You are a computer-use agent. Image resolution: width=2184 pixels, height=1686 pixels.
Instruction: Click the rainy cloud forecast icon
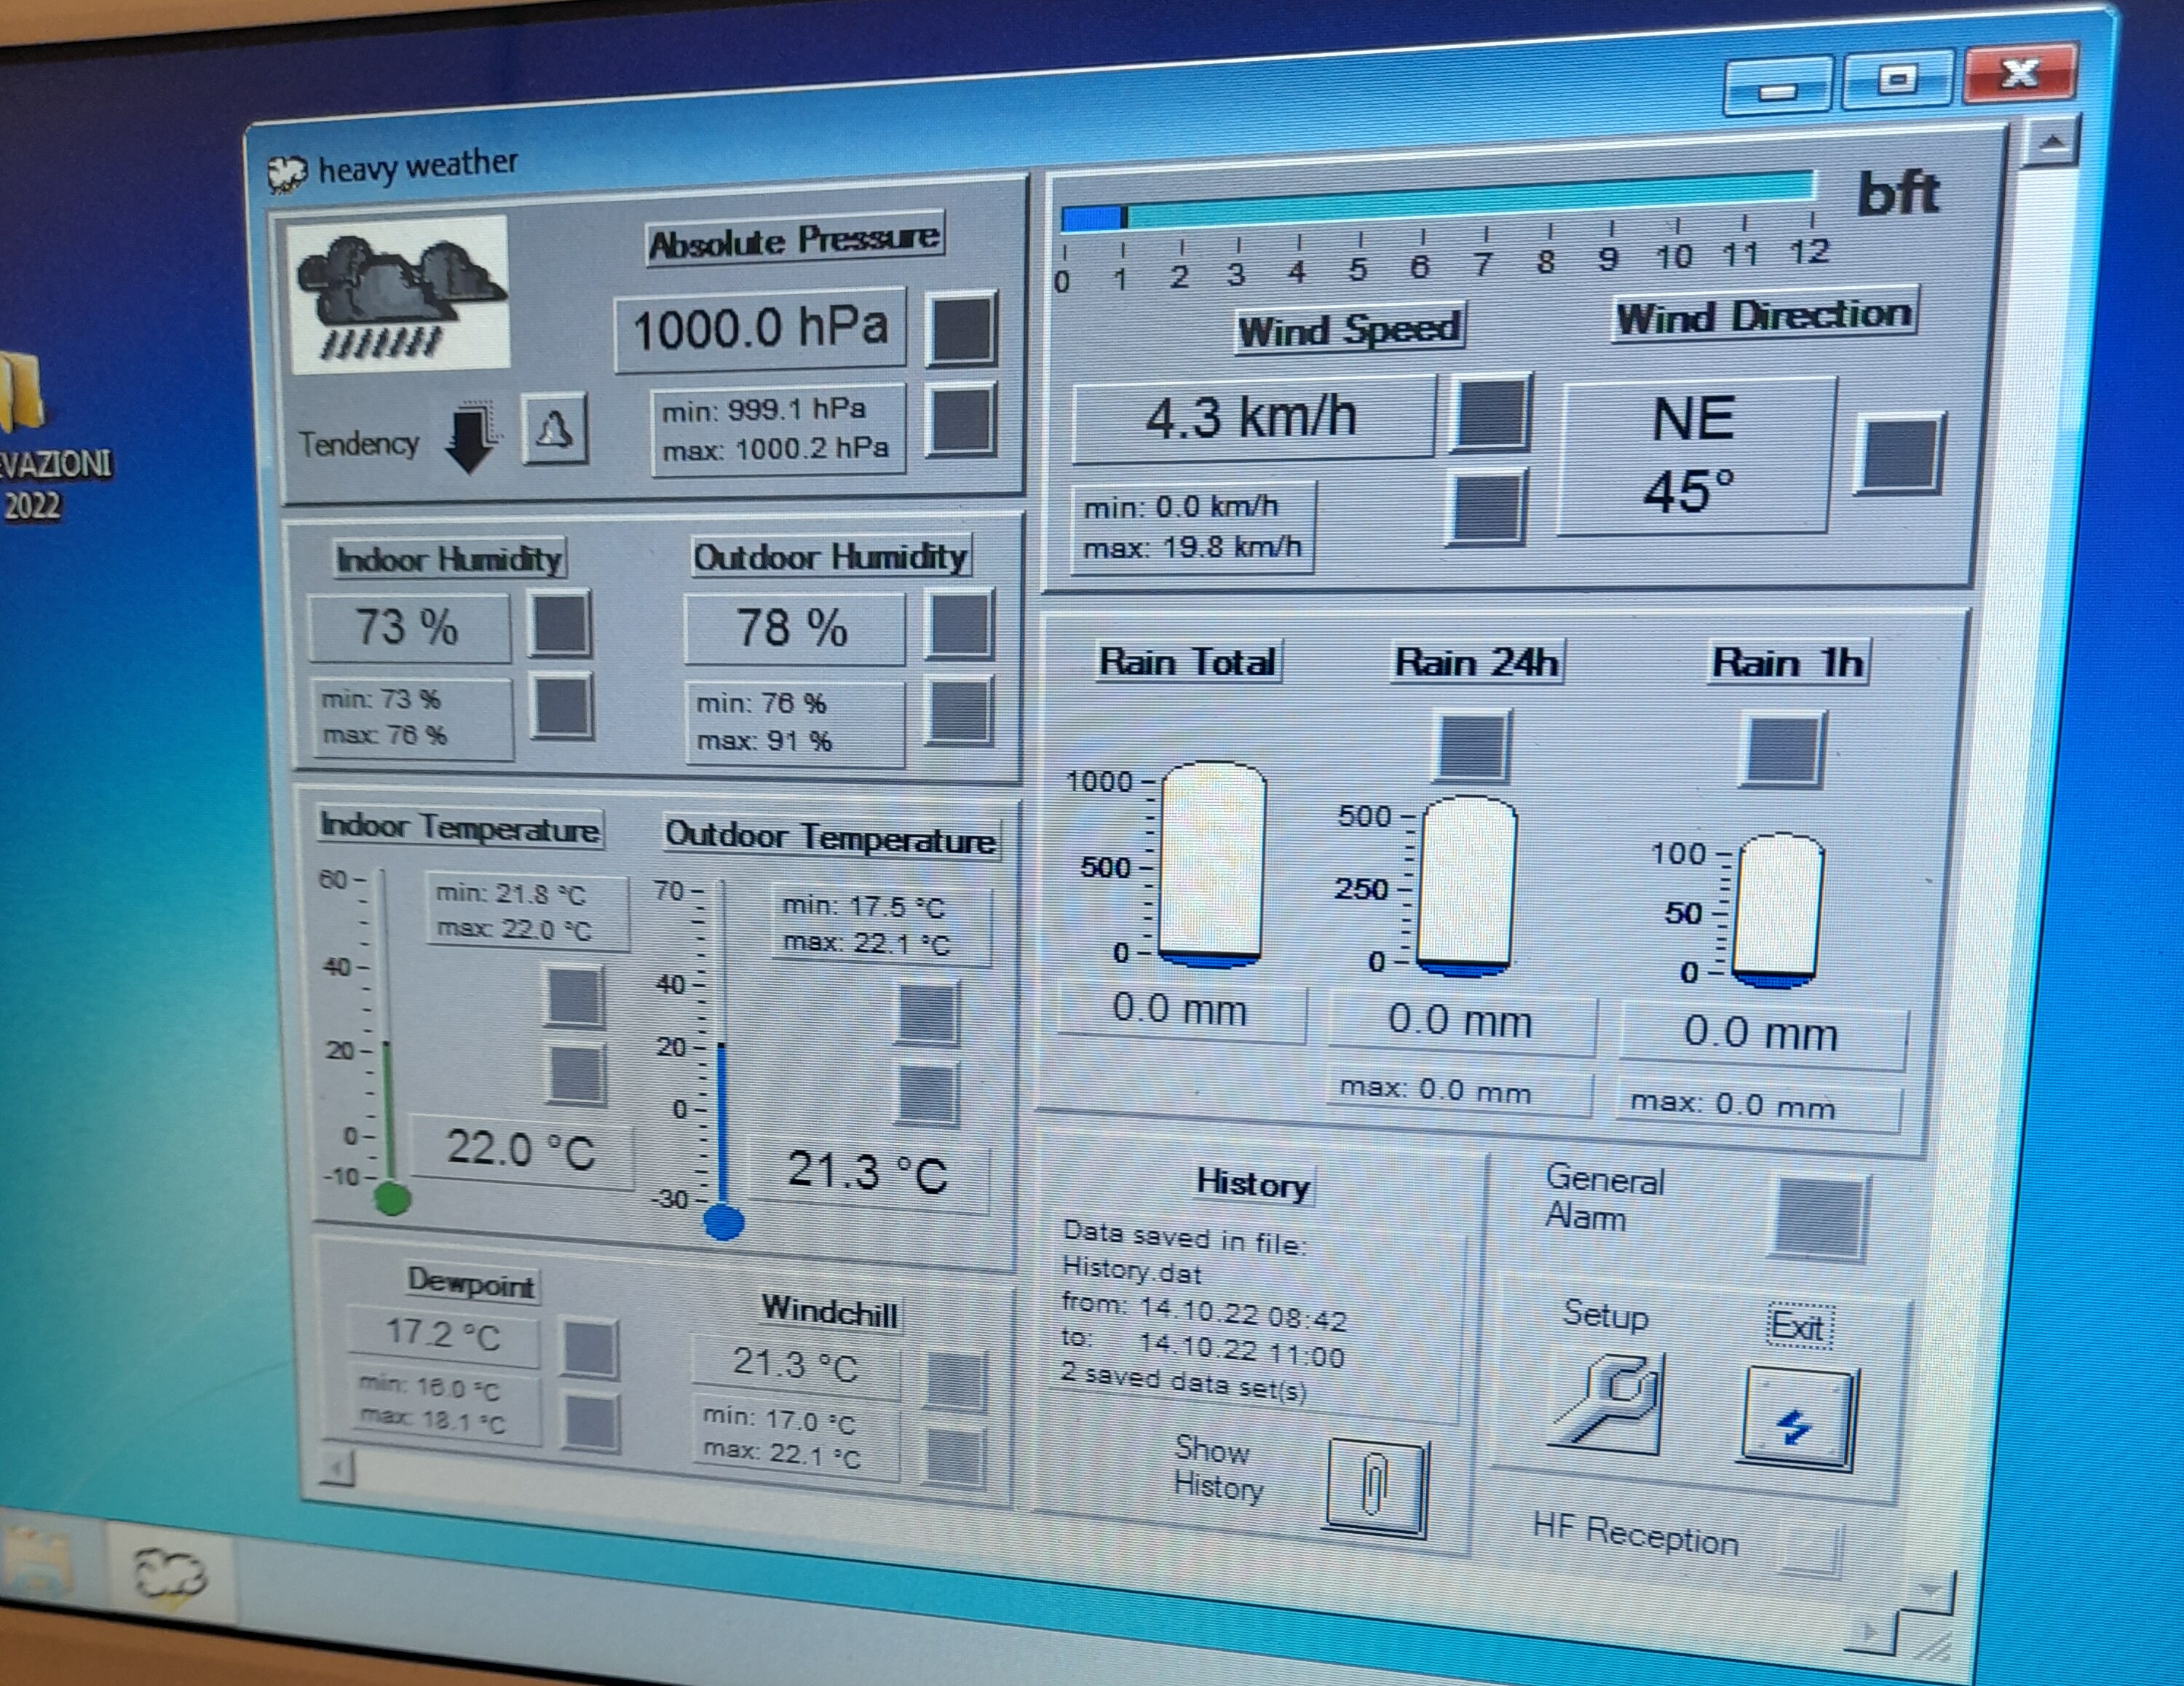400,295
